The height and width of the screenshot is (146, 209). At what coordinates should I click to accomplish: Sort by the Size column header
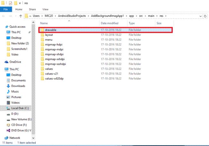[159, 23]
